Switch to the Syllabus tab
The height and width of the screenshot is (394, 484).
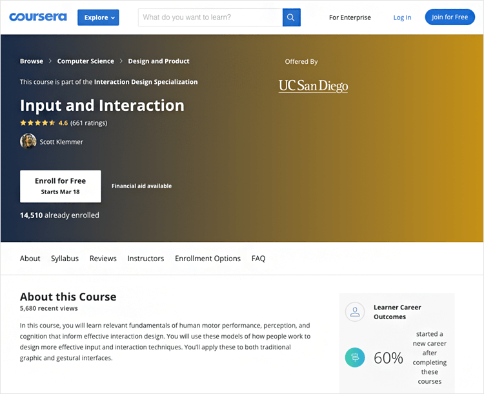tap(65, 259)
